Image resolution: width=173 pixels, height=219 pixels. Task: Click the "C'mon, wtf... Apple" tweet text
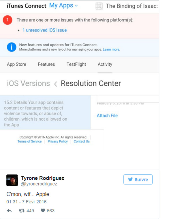pyautogui.click(x=28, y=194)
